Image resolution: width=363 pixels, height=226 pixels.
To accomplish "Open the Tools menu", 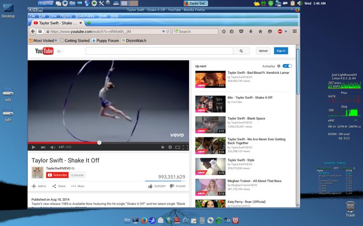I will pyautogui.click(x=103, y=16).
